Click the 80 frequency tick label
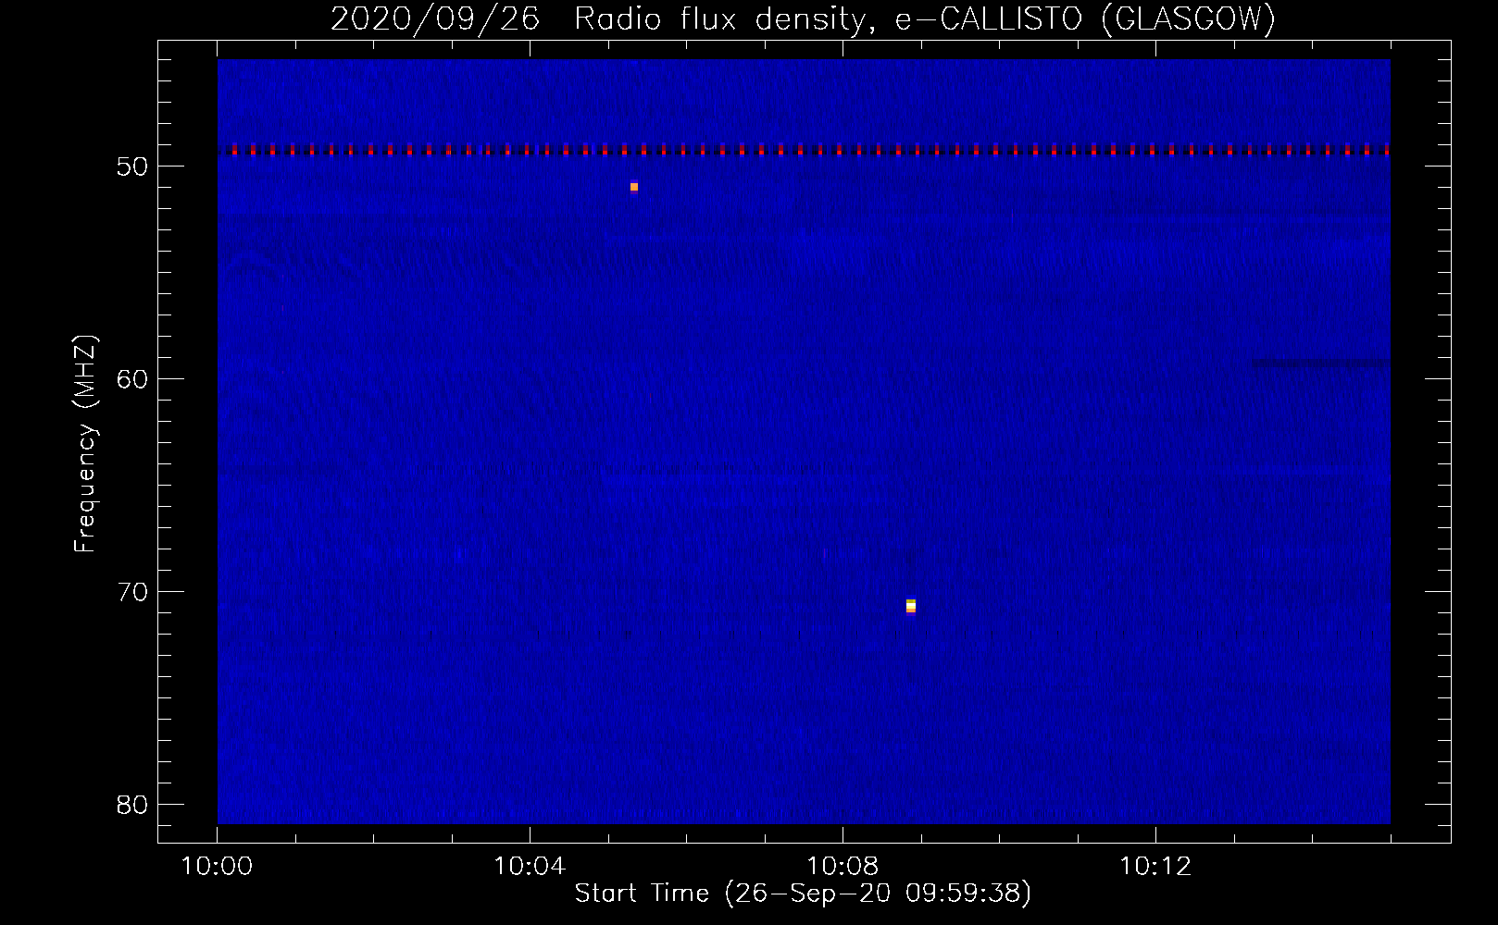 [133, 805]
